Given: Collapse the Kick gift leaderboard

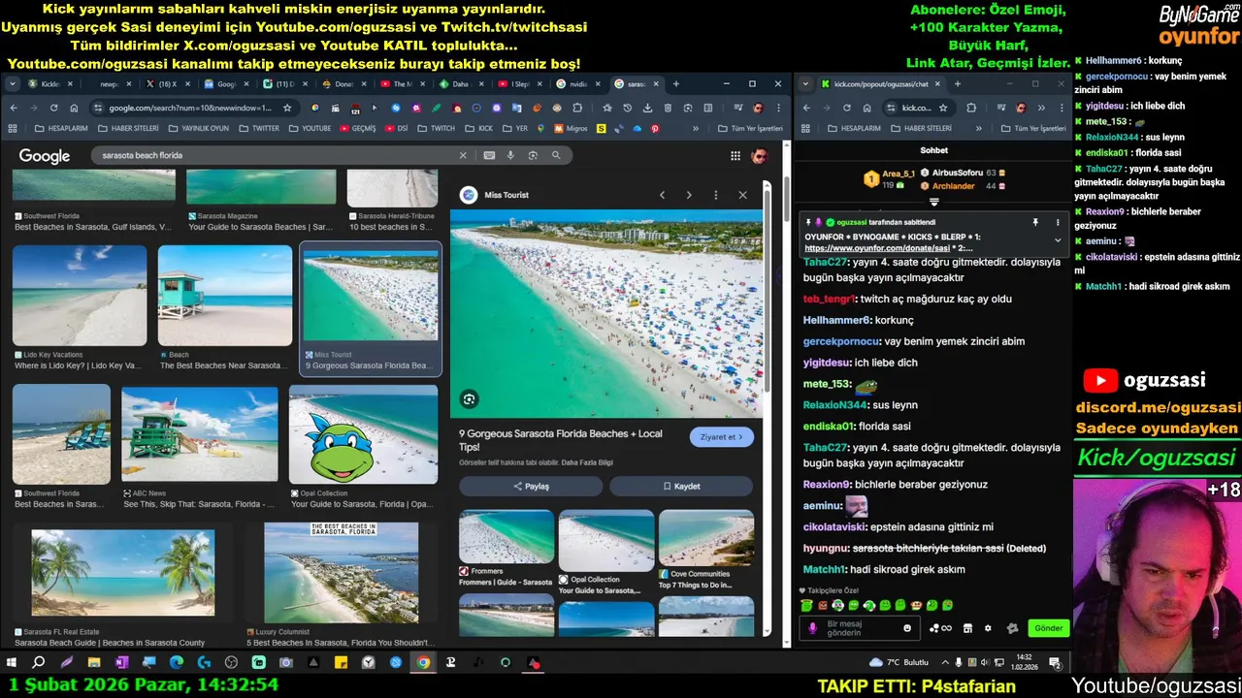Looking at the screenshot, I should [x=933, y=202].
